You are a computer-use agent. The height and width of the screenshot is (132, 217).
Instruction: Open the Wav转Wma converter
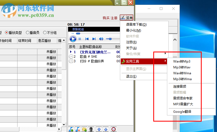click(x=191, y=73)
